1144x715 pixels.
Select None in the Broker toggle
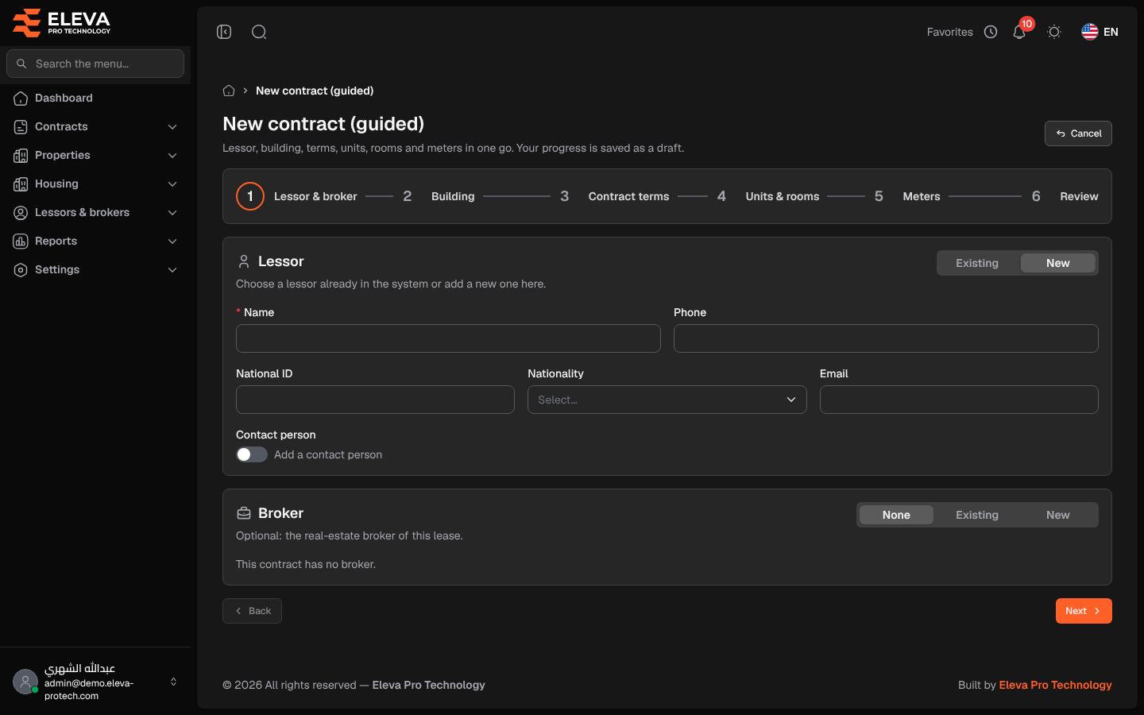pos(896,515)
